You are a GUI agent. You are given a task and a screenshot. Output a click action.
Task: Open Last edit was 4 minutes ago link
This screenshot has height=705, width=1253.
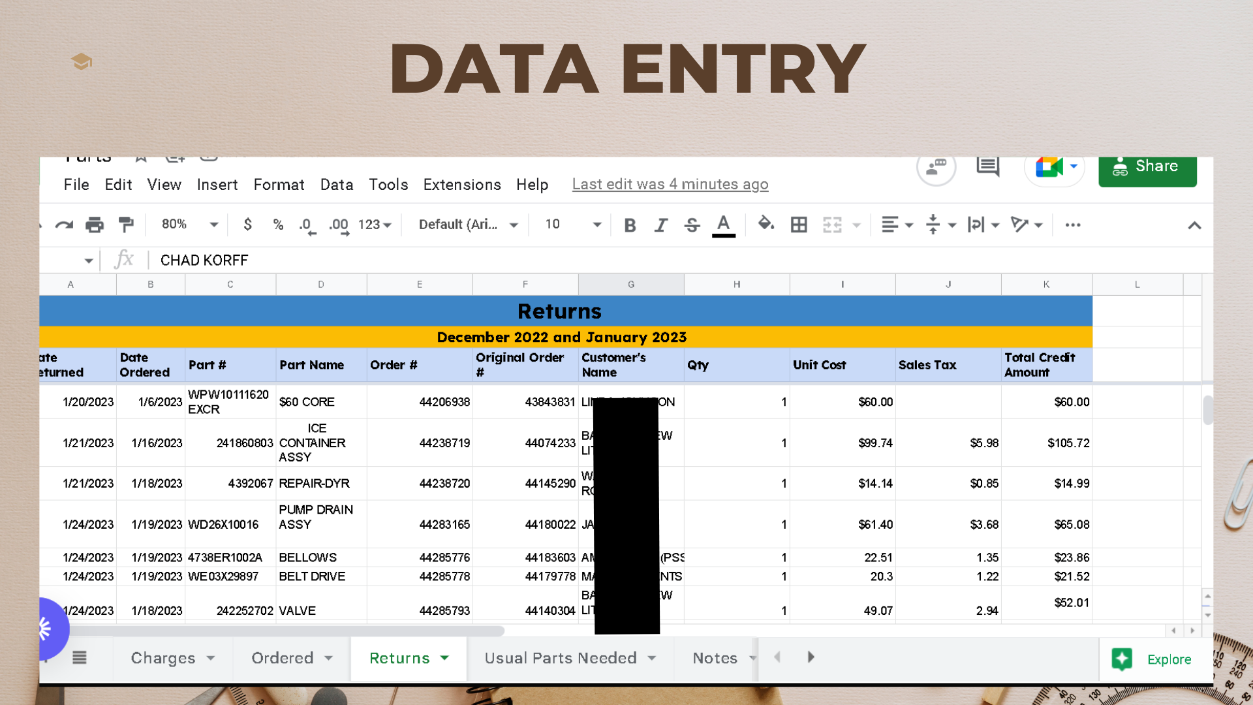coord(670,185)
